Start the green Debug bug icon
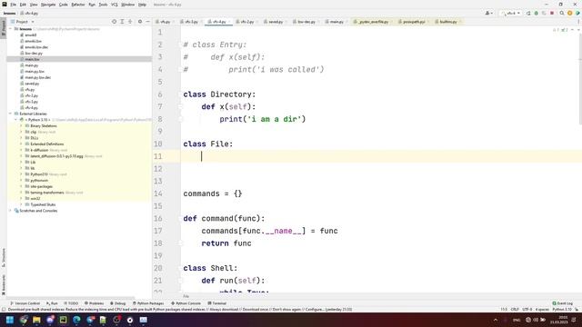The width and height of the screenshot is (582, 327). (x=536, y=13)
